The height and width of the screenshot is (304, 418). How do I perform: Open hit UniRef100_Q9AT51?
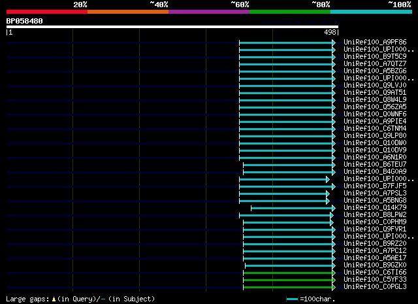pos(375,93)
